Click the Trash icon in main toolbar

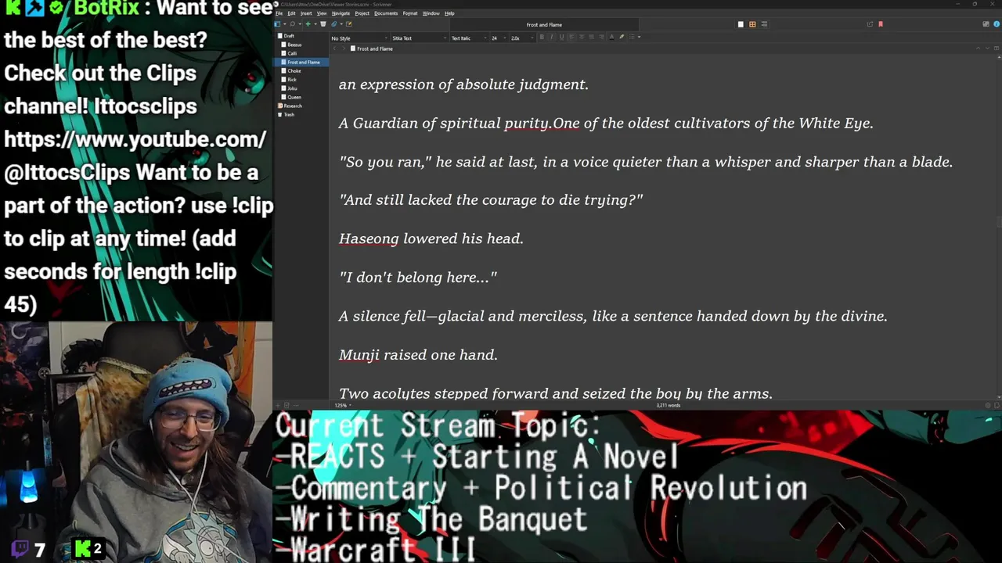coord(323,23)
